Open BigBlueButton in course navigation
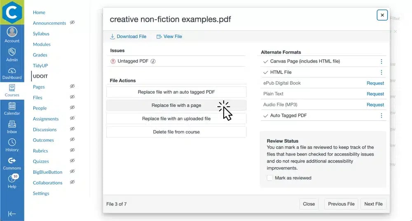Image resolution: width=412 pixels, height=221 pixels. [x=47, y=172]
